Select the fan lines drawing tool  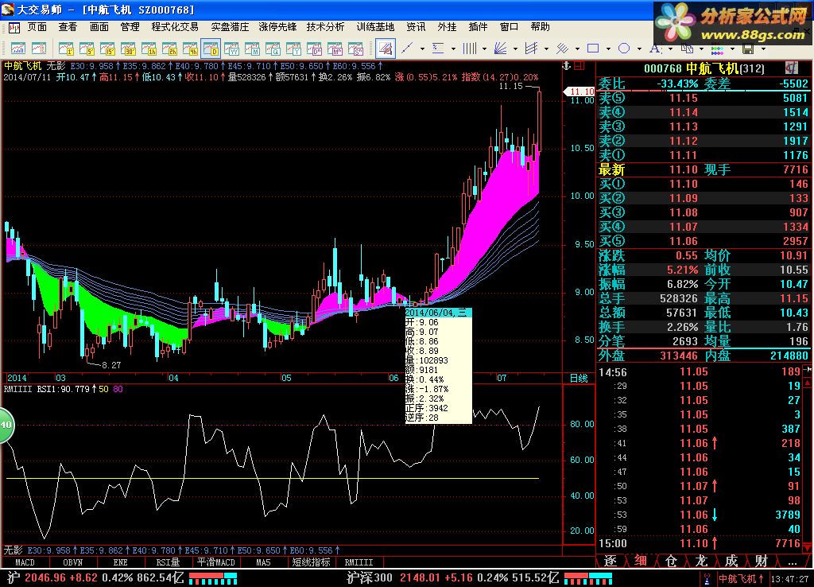[501, 49]
